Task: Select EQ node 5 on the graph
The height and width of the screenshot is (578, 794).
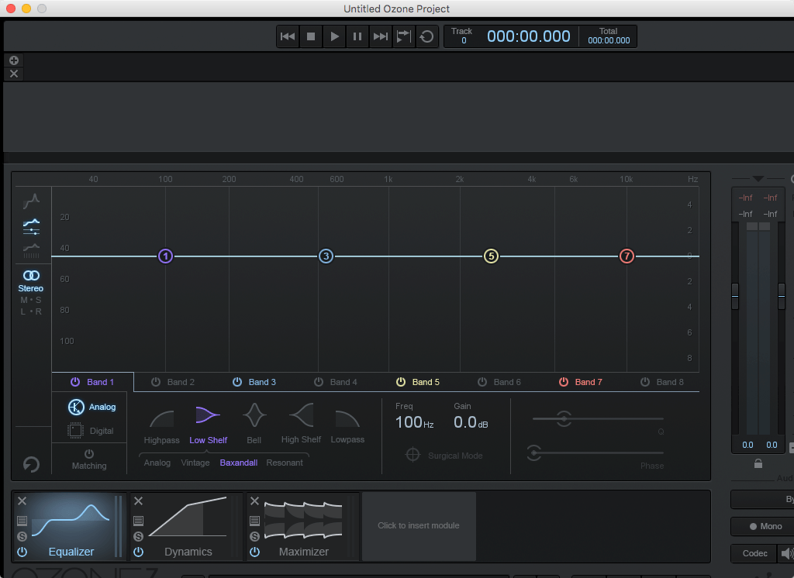Action: click(x=491, y=256)
